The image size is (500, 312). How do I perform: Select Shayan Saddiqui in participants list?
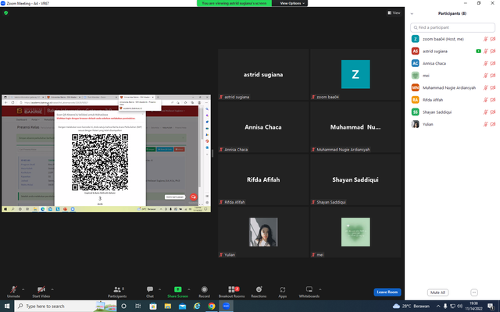[452, 112]
